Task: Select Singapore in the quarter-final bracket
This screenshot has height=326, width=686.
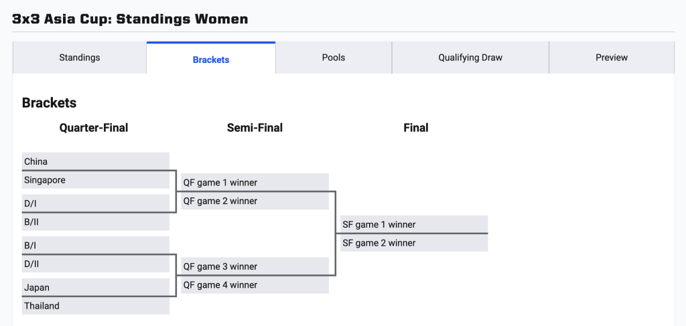Action: 95,180
